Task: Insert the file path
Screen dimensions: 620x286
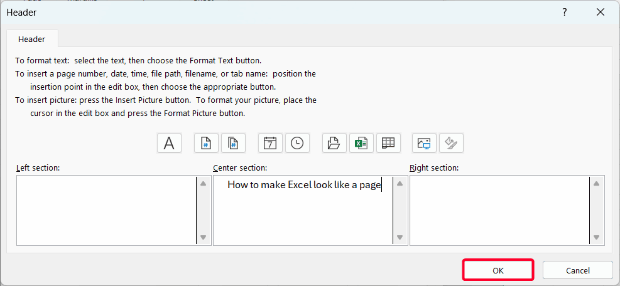Action: [x=334, y=143]
